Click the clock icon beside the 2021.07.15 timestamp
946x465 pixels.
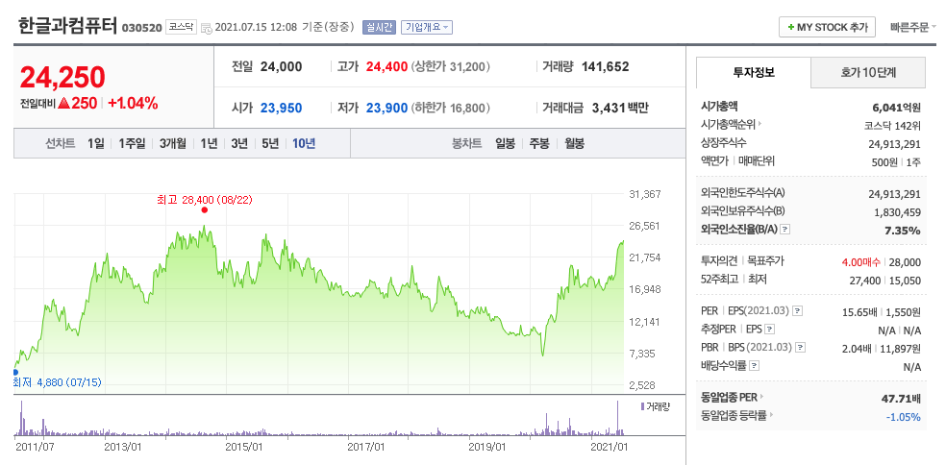pos(207,28)
